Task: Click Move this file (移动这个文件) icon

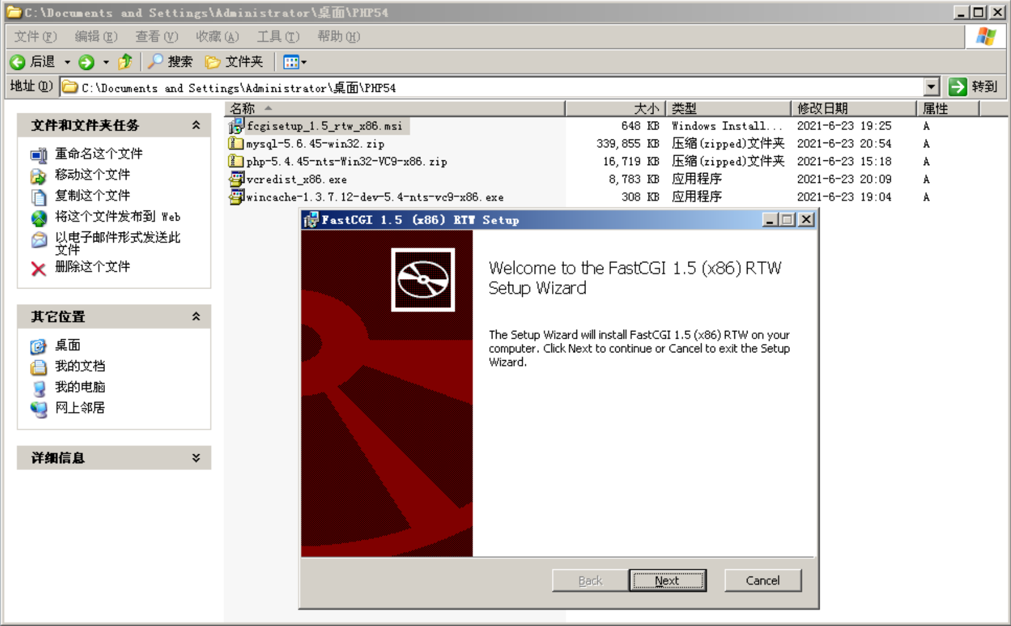Action: [39, 176]
